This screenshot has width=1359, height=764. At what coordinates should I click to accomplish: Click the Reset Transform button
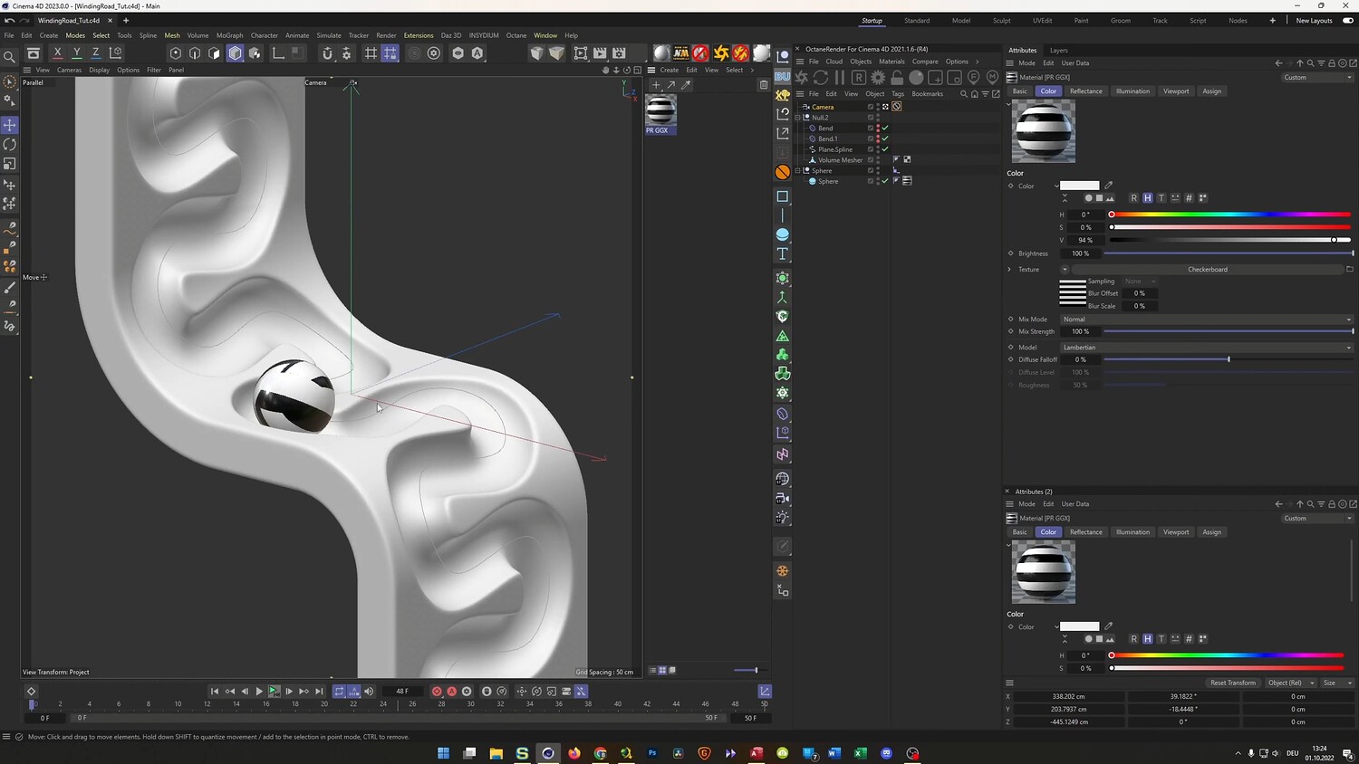tap(1232, 683)
